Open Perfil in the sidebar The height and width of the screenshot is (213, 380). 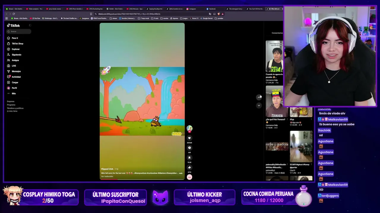click(x=12, y=88)
